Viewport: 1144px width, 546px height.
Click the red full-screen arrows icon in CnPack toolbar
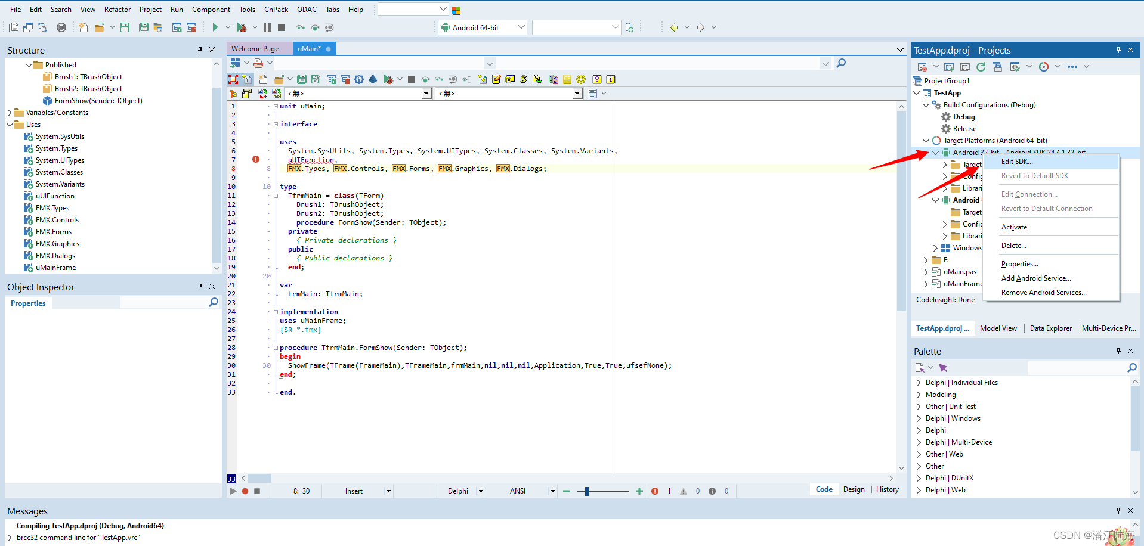233,79
